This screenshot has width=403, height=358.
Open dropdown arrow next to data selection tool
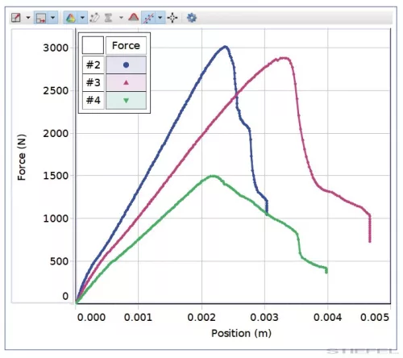click(x=52, y=18)
